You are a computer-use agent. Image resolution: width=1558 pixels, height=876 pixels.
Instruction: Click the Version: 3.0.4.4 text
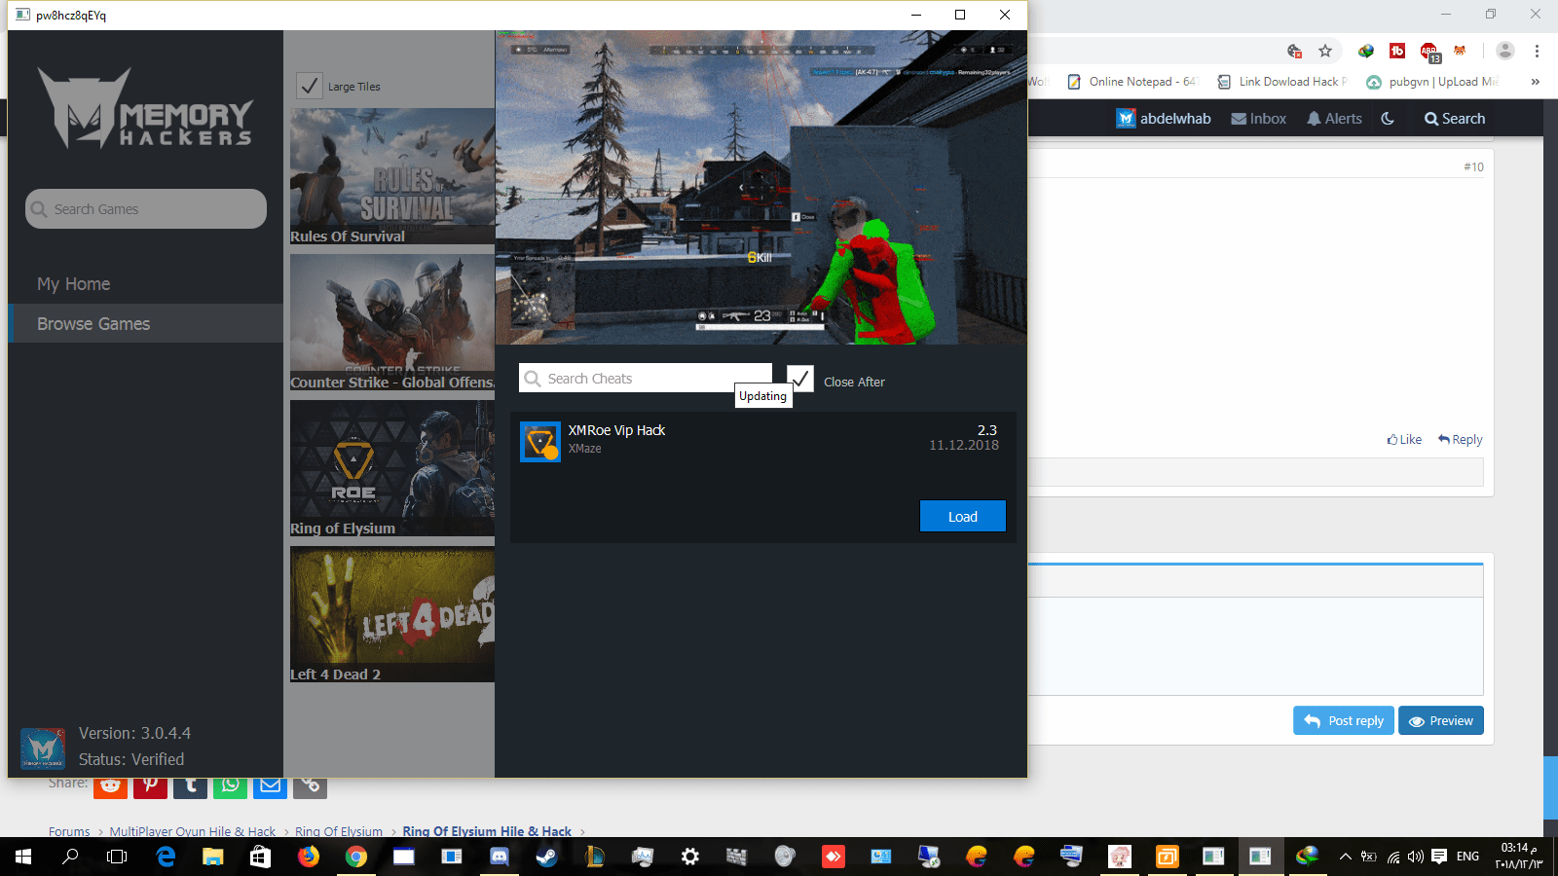[134, 733]
